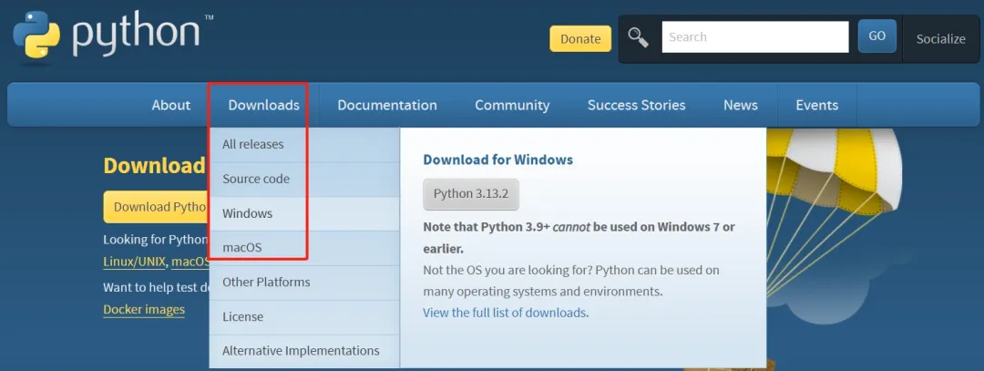
Task: Open the About menu
Action: point(170,105)
